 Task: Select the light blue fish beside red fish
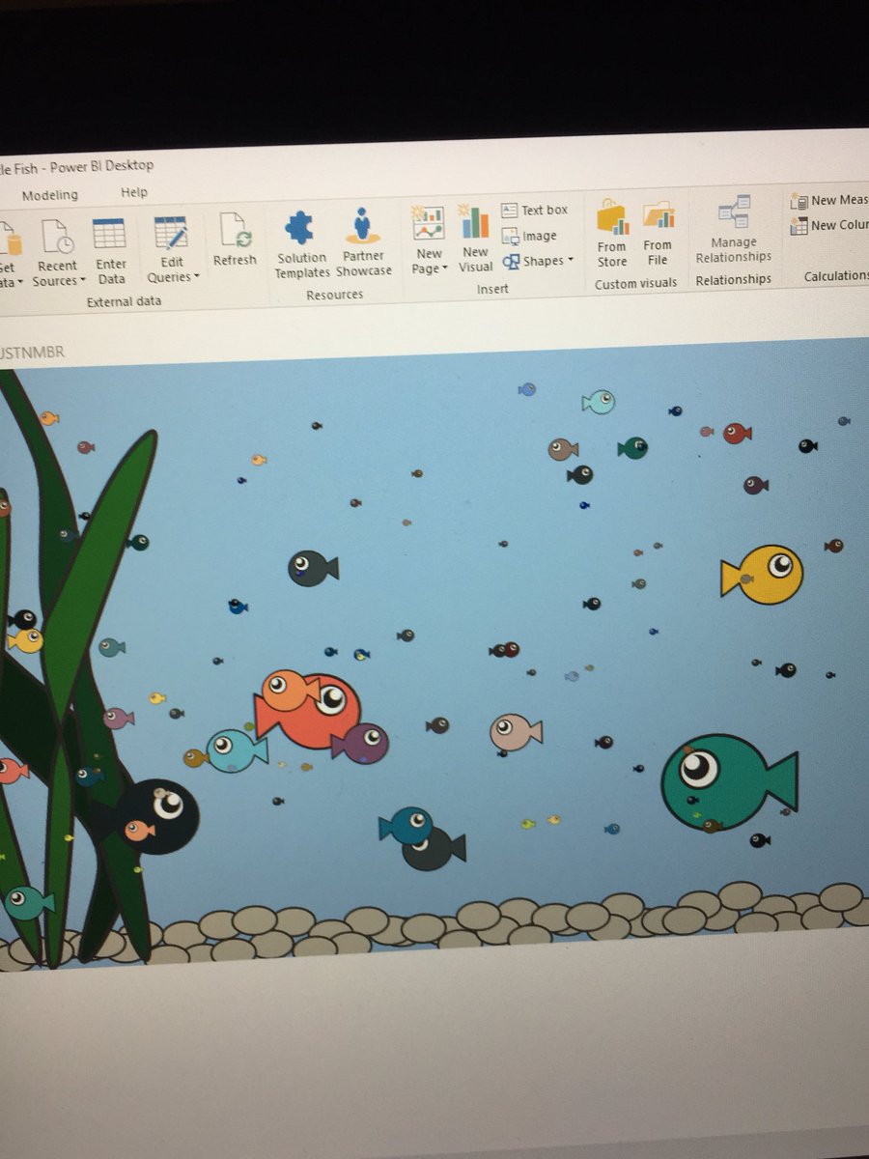coord(237,750)
